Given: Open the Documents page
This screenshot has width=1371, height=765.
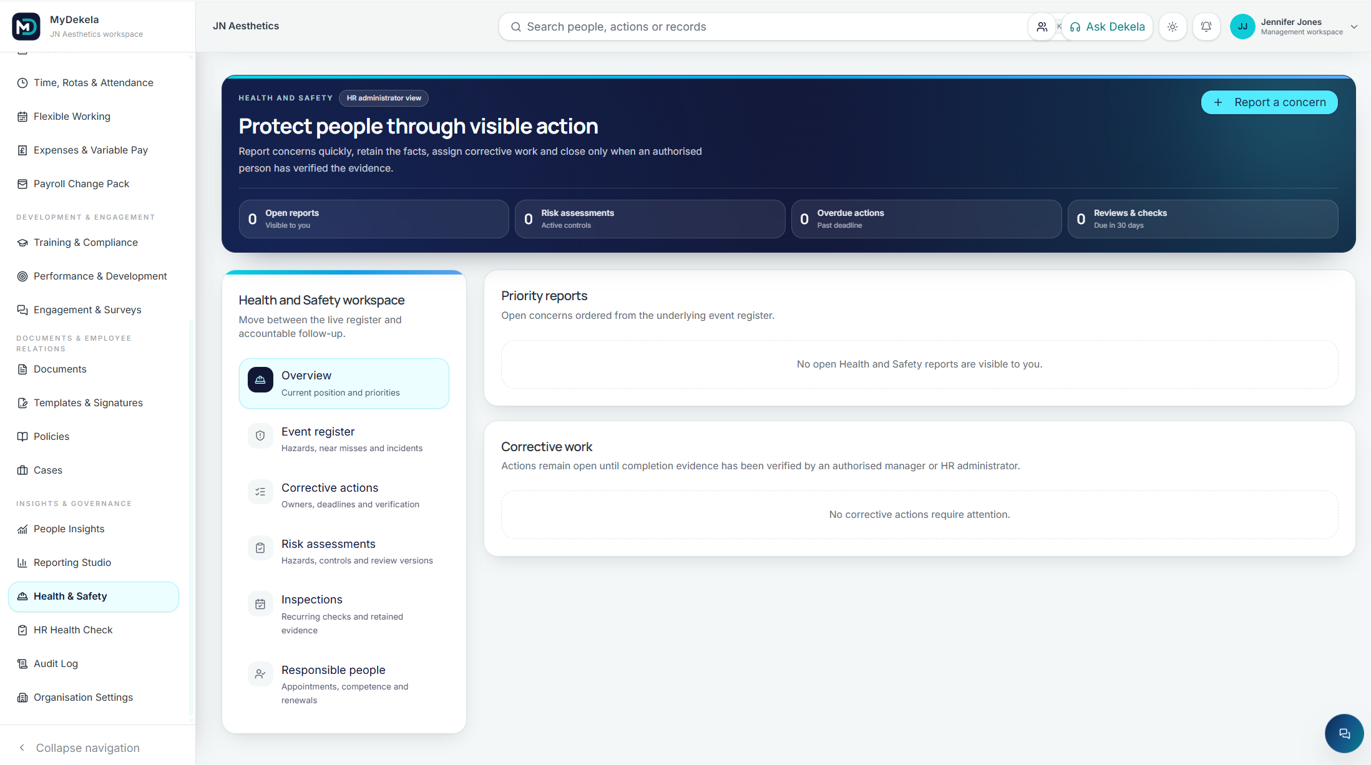Looking at the screenshot, I should 94,369.
